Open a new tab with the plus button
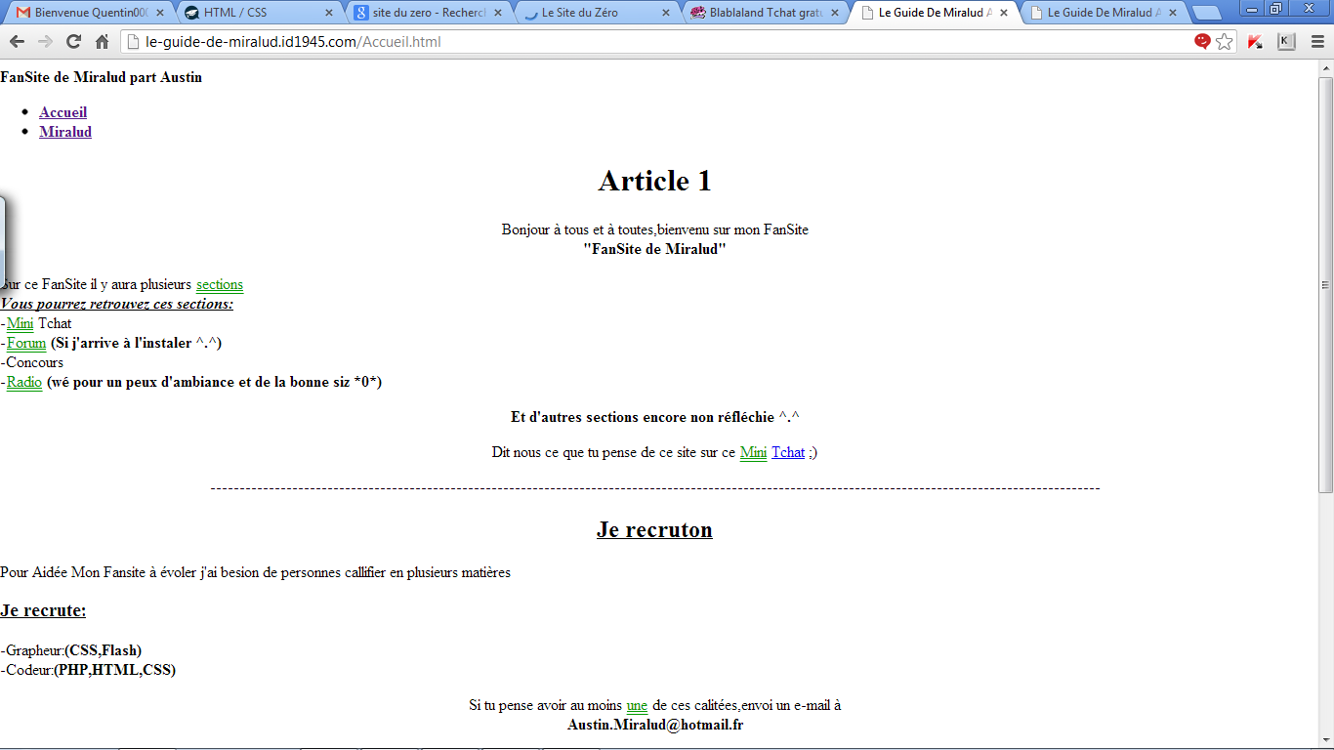Screen dimensions: 1334x750 1208,13
